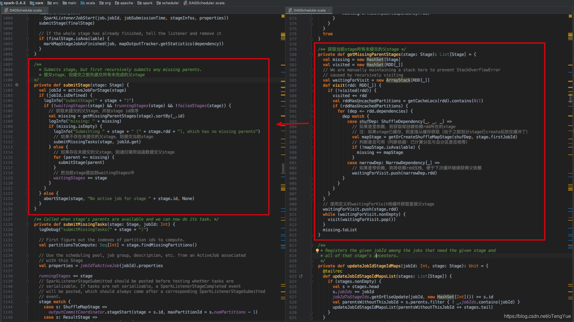Image resolution: width=574 pixels, height=322 pixels.
Task: Fold the if (jobId.isDefined) block on line 1103
Action: click(27, 95)
